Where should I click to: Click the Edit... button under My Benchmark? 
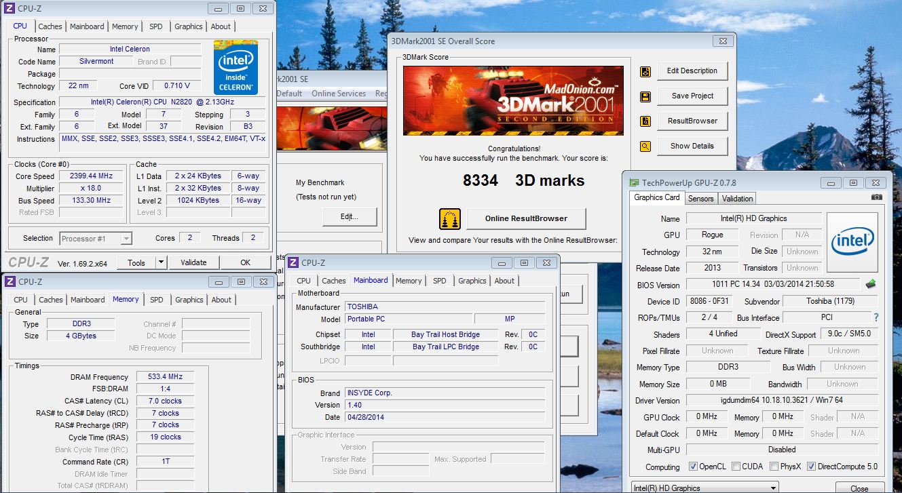(350, 217)
